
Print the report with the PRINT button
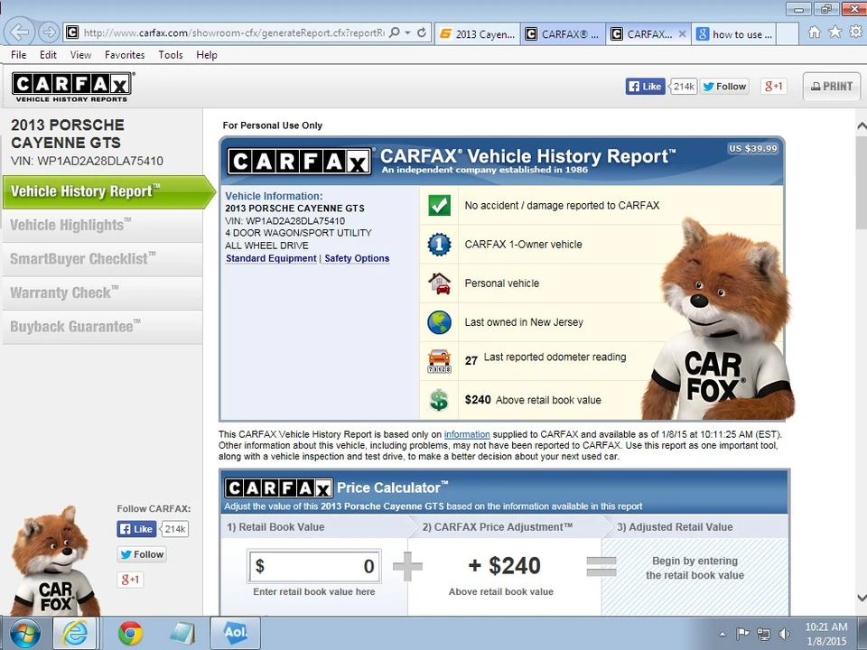[x=832, y=87]
